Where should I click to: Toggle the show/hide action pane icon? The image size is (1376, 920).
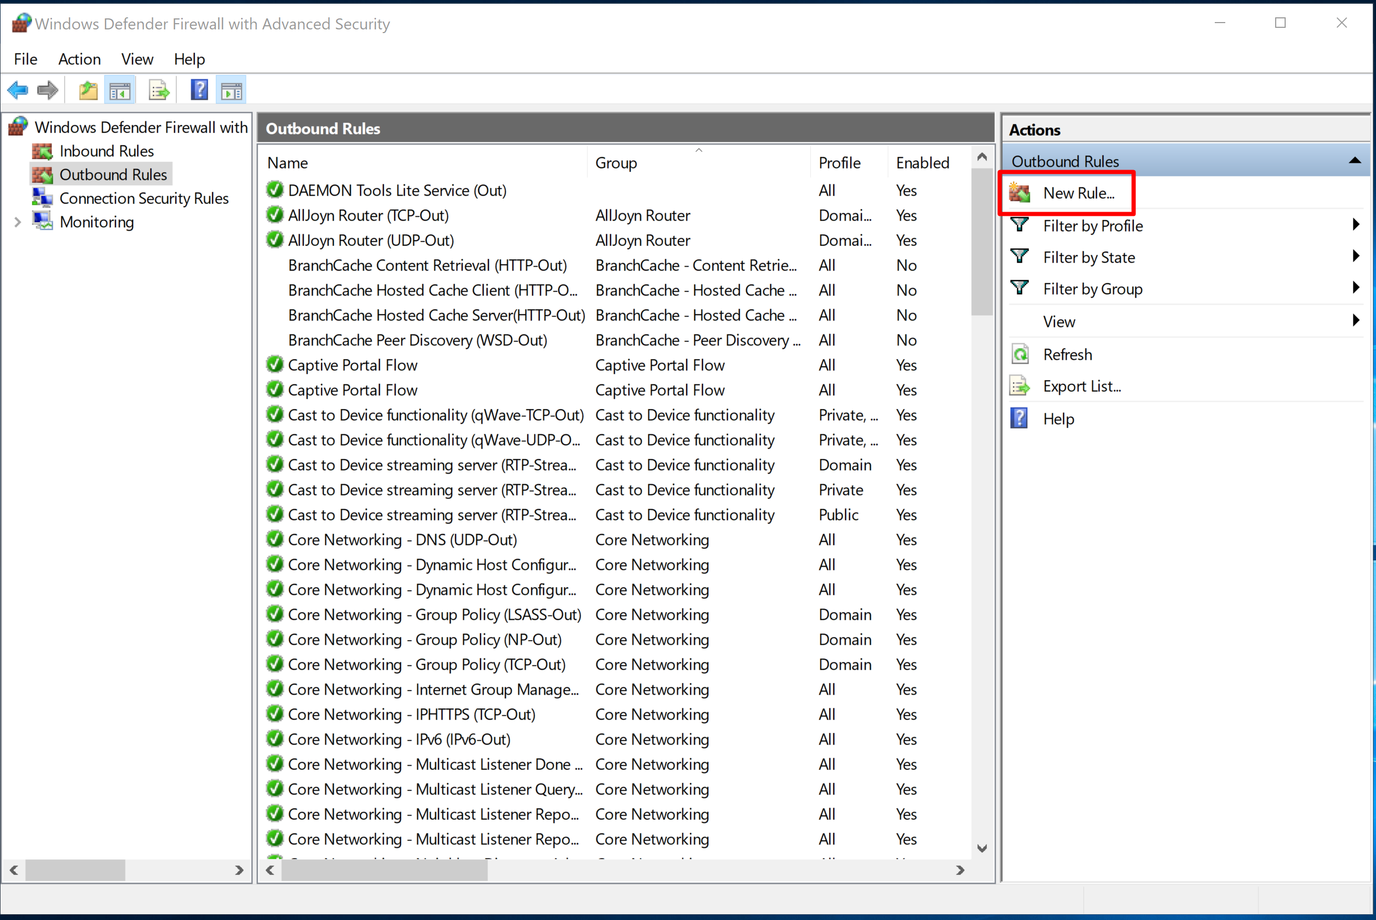click(231, 90)
